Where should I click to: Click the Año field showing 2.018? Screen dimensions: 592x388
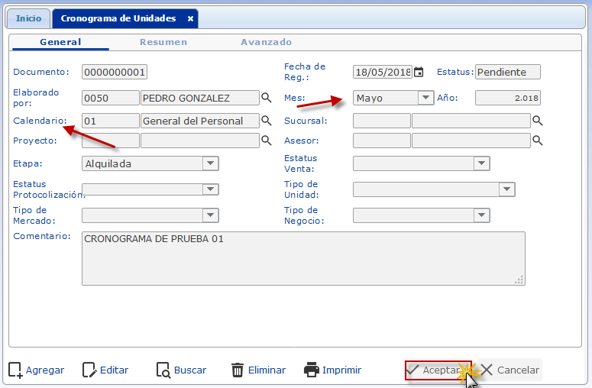click(x=508, y=98)
